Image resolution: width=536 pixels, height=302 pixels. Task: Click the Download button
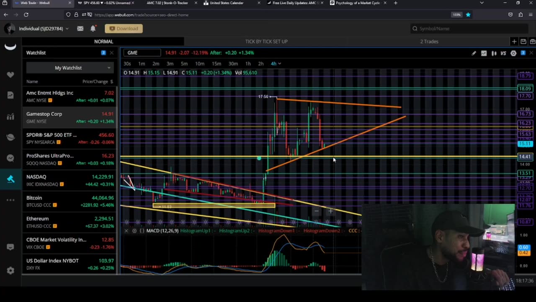pyautogui.click(x=124, y=29)
